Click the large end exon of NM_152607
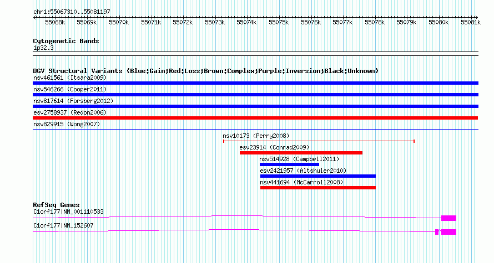 point(448,232)
